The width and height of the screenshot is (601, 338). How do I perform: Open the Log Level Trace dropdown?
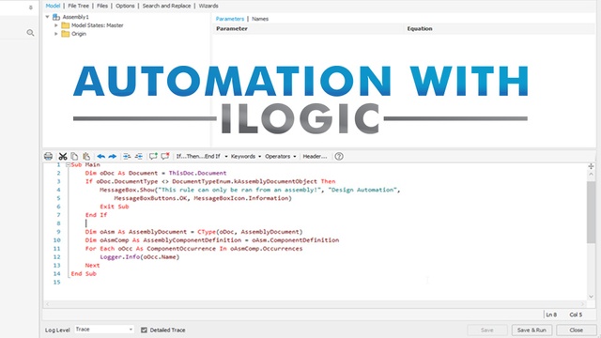(x=104, y=330)
